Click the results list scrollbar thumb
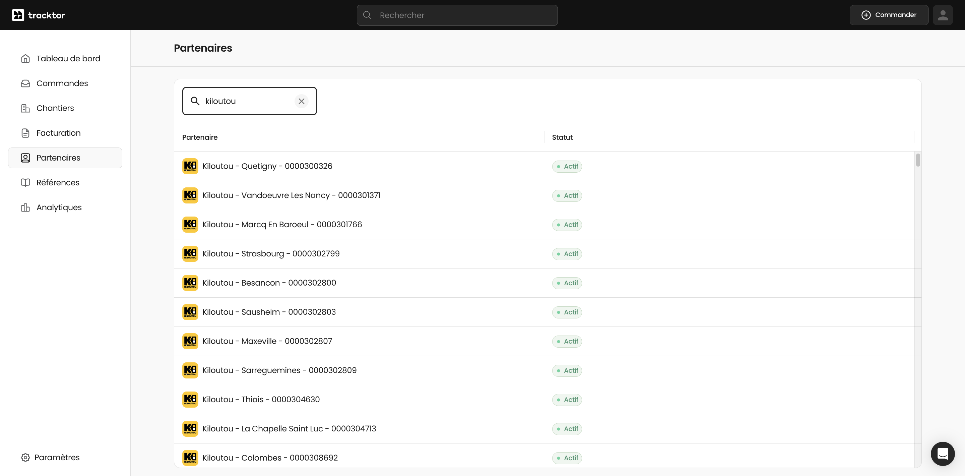Image resolution: width=965 pixels, height=476 pixels. (x=917, y=160)
